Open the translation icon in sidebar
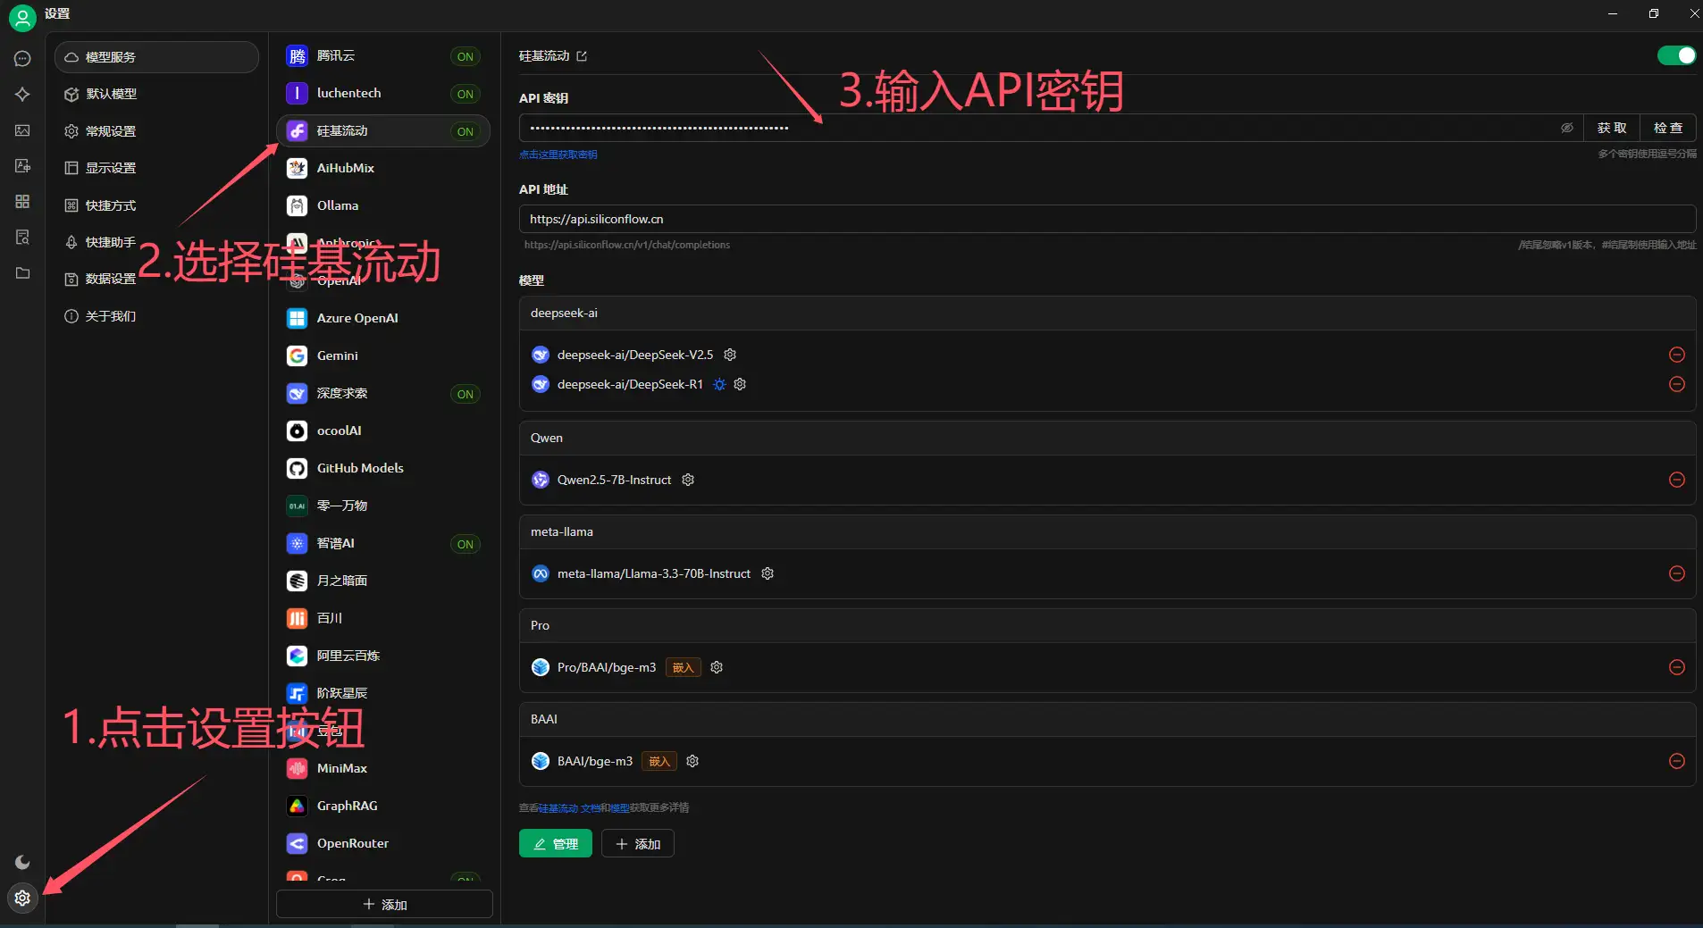Image resolution: width=1703 pixels, height=928 pixels. tap(22, 166)
